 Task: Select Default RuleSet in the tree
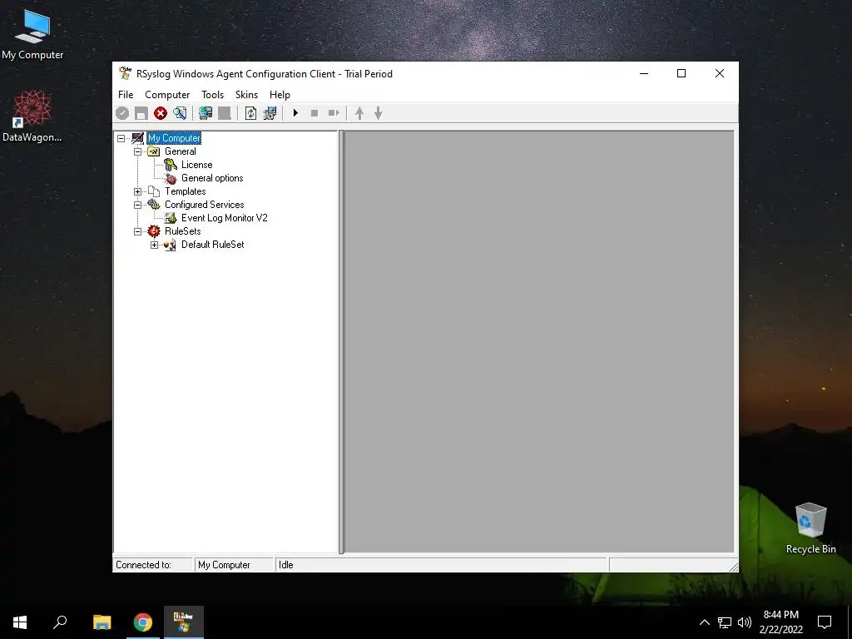click(212, 245)
